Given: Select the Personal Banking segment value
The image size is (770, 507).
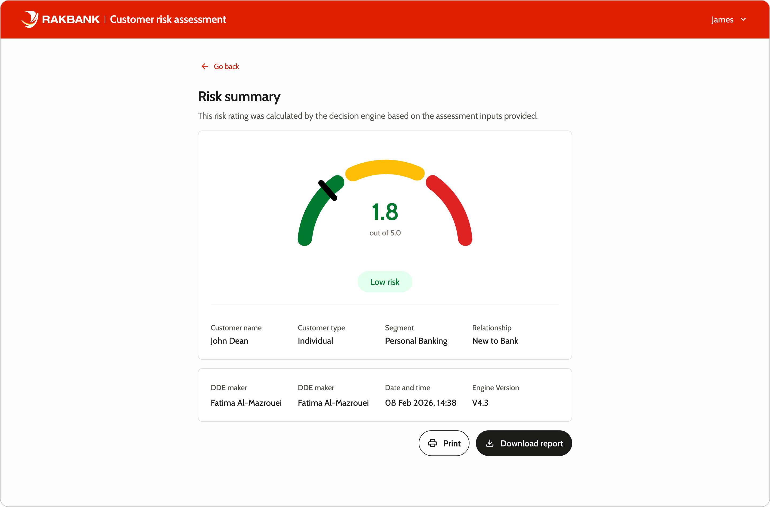Looking at the screenshot, I should pos(416,341).
